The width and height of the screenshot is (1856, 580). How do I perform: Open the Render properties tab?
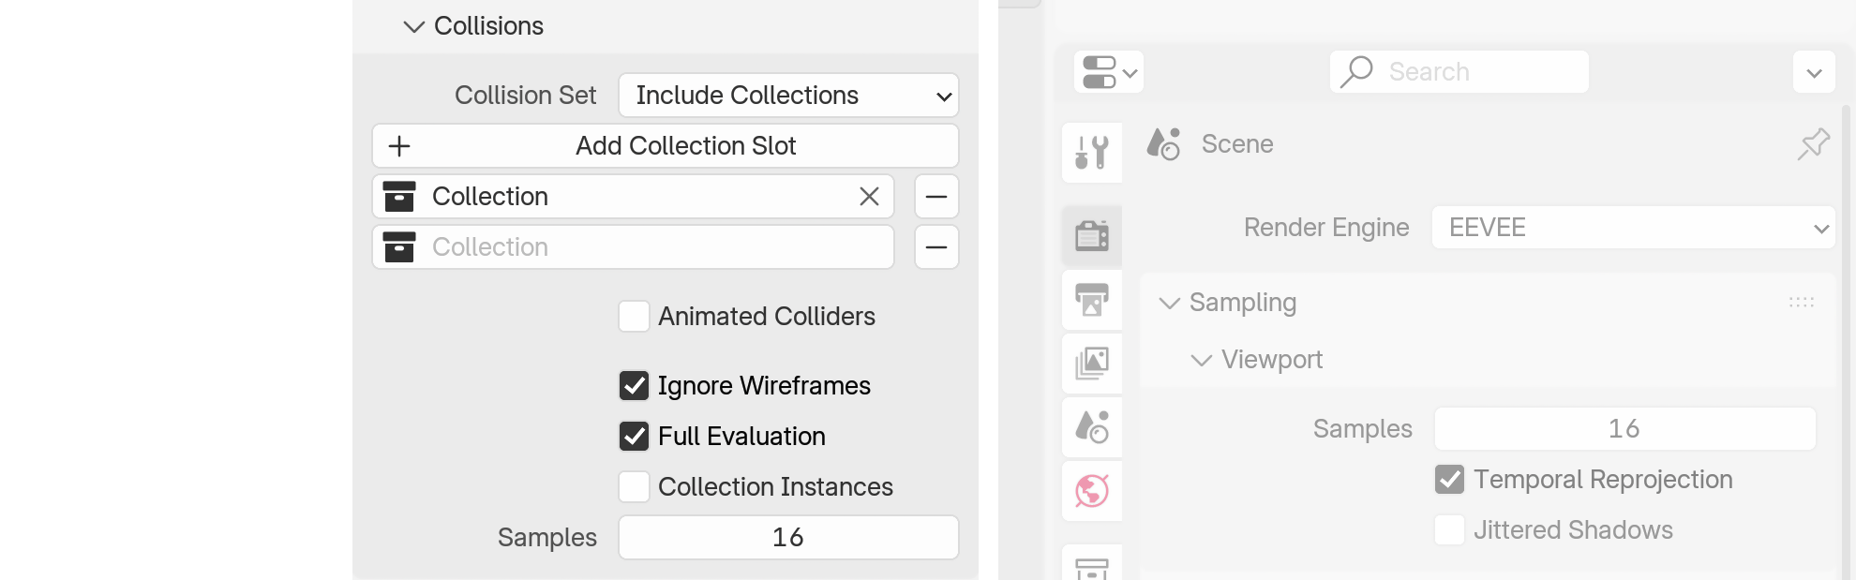pos(1092,235)
